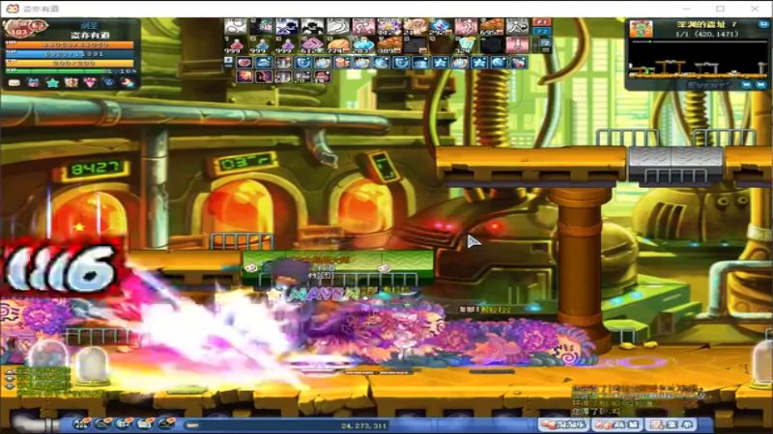Click the mushroom buff icon in second buff row
Image resolution: width=773 pixels, height=434 pixels.
coord(322,76)
